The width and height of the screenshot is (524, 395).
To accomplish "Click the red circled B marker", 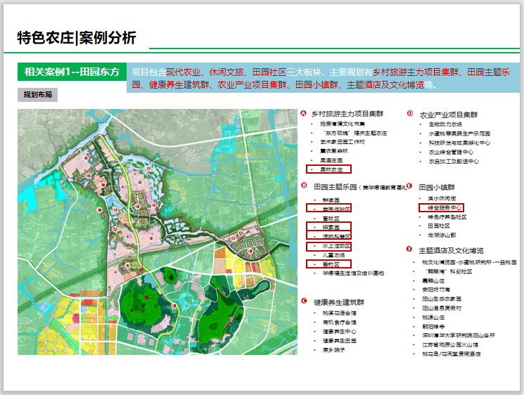I will 303,186.
